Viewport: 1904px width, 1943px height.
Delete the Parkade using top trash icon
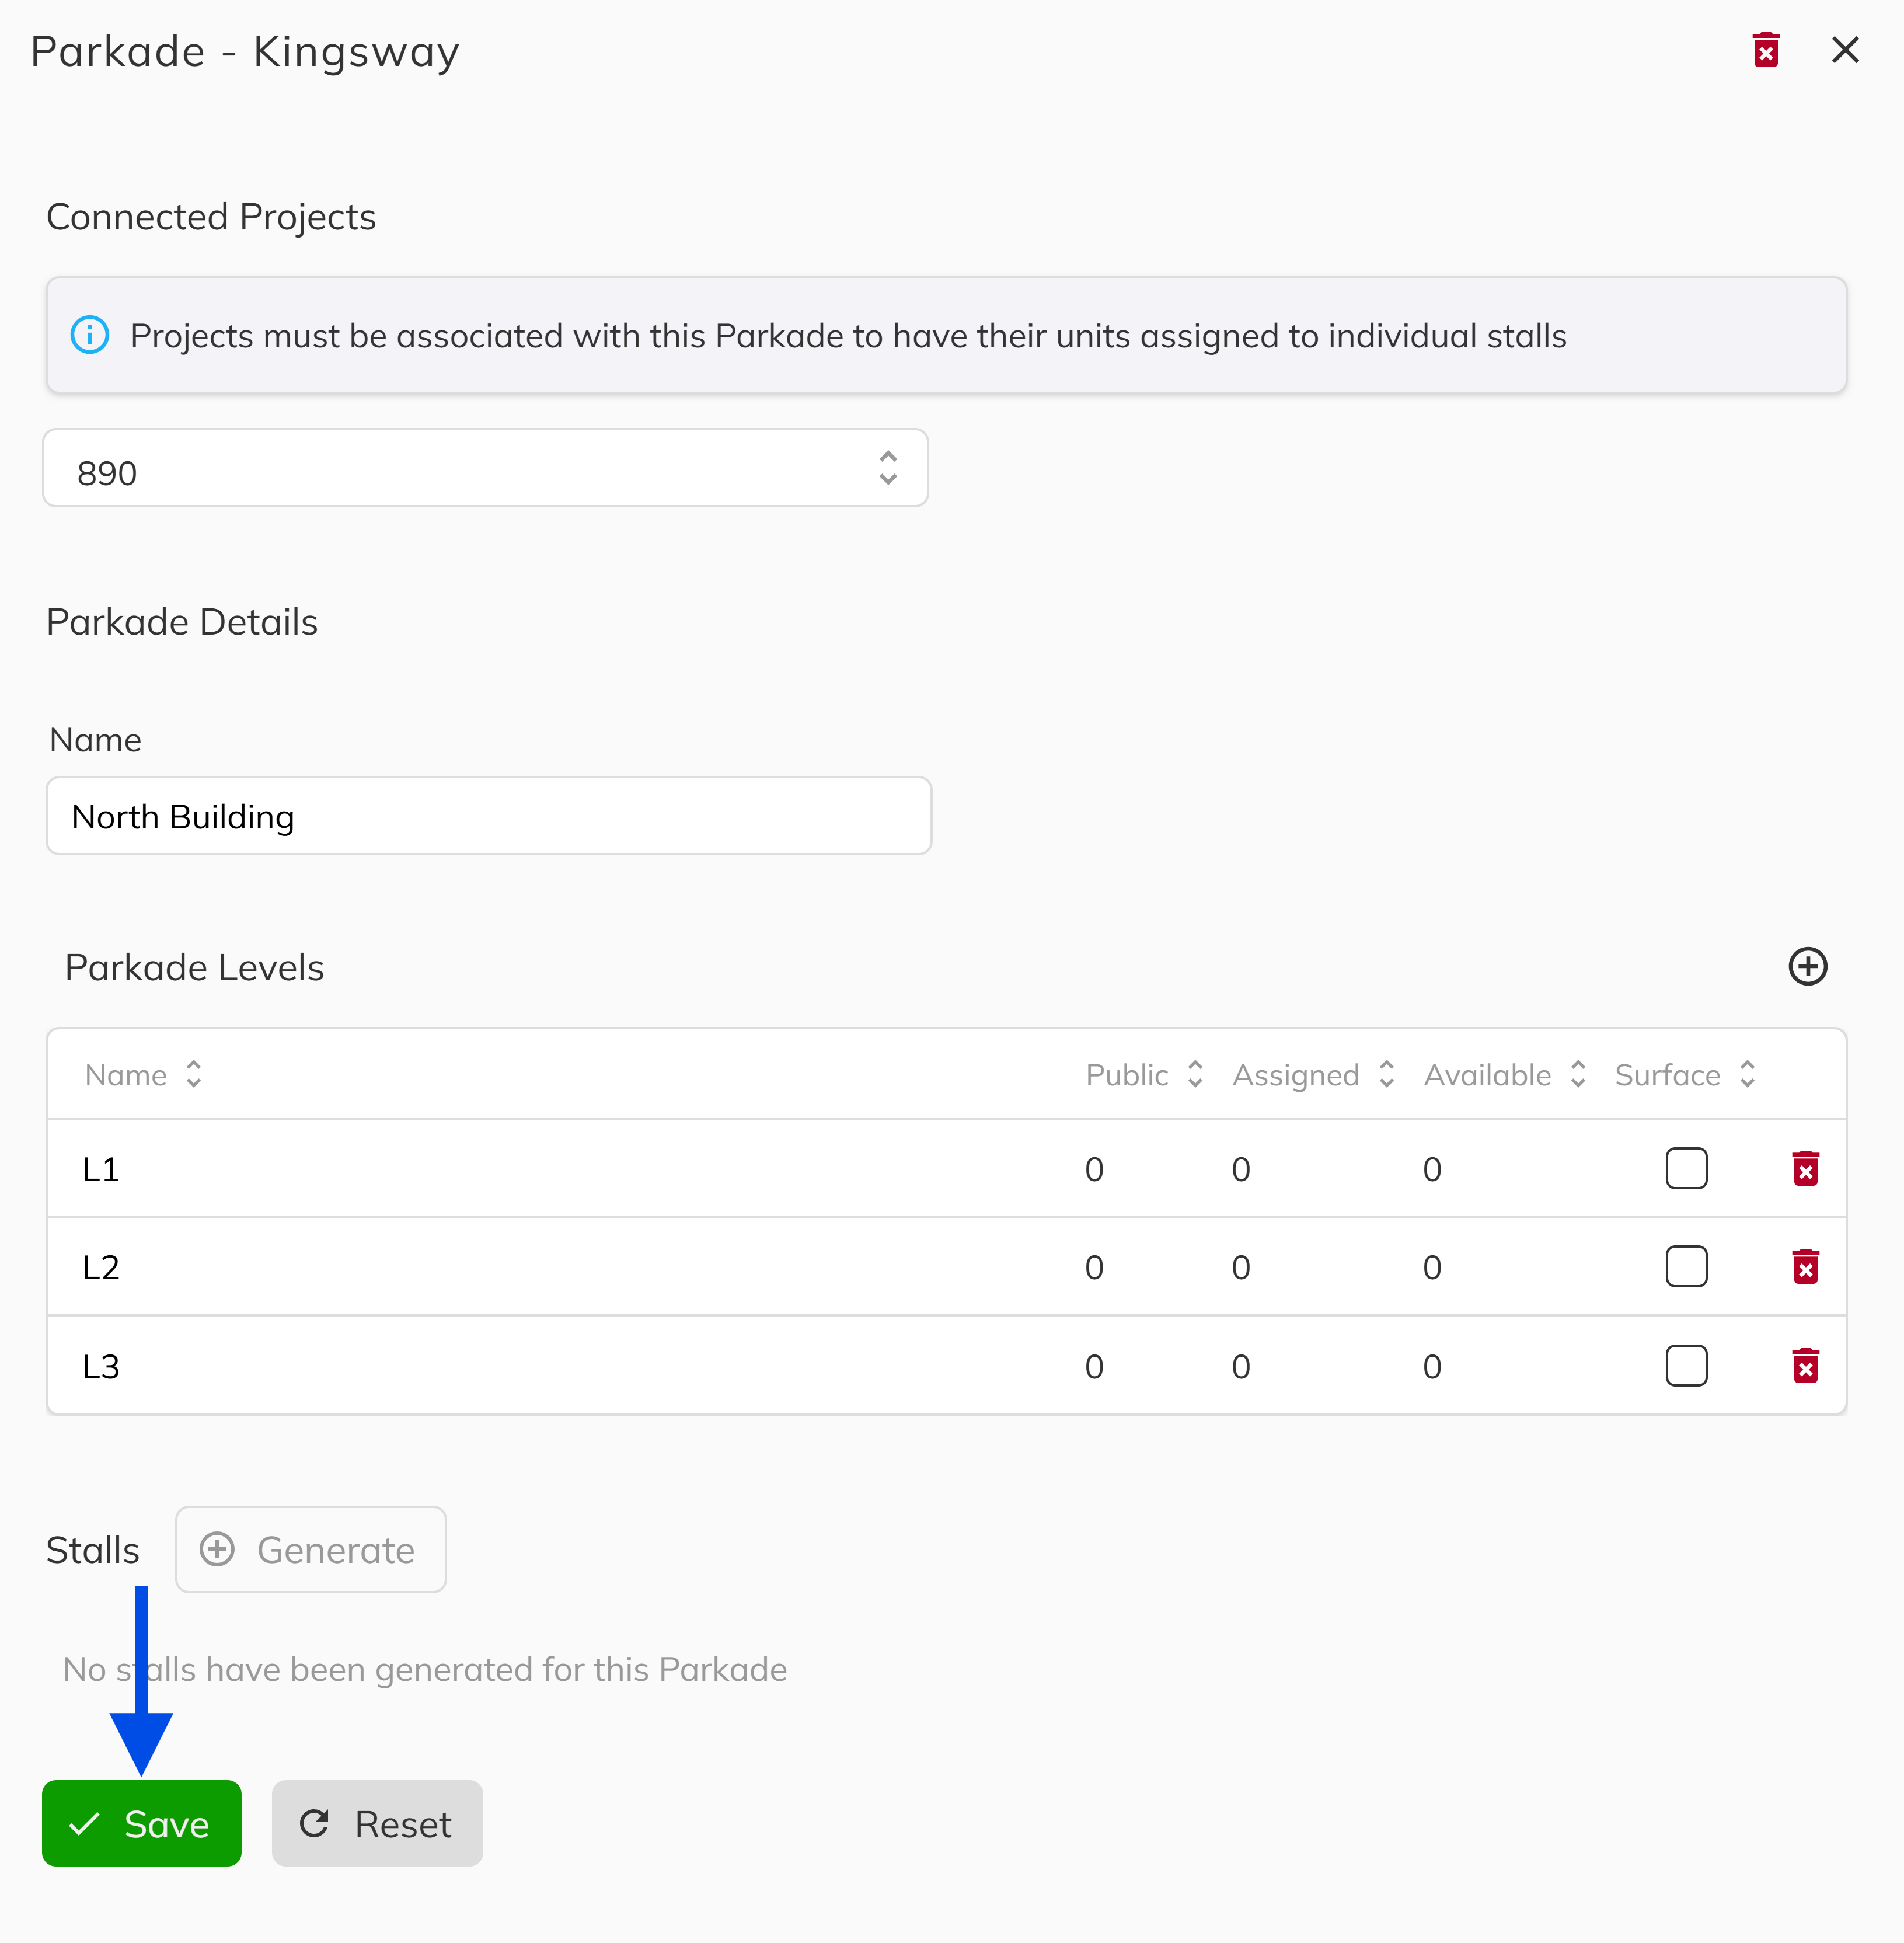(1766, 50)
